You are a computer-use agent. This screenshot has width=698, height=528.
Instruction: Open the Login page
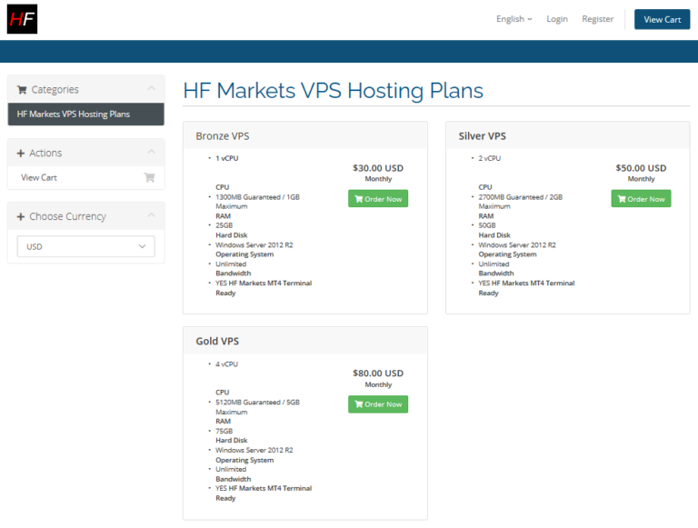click(x=557, y=19)
